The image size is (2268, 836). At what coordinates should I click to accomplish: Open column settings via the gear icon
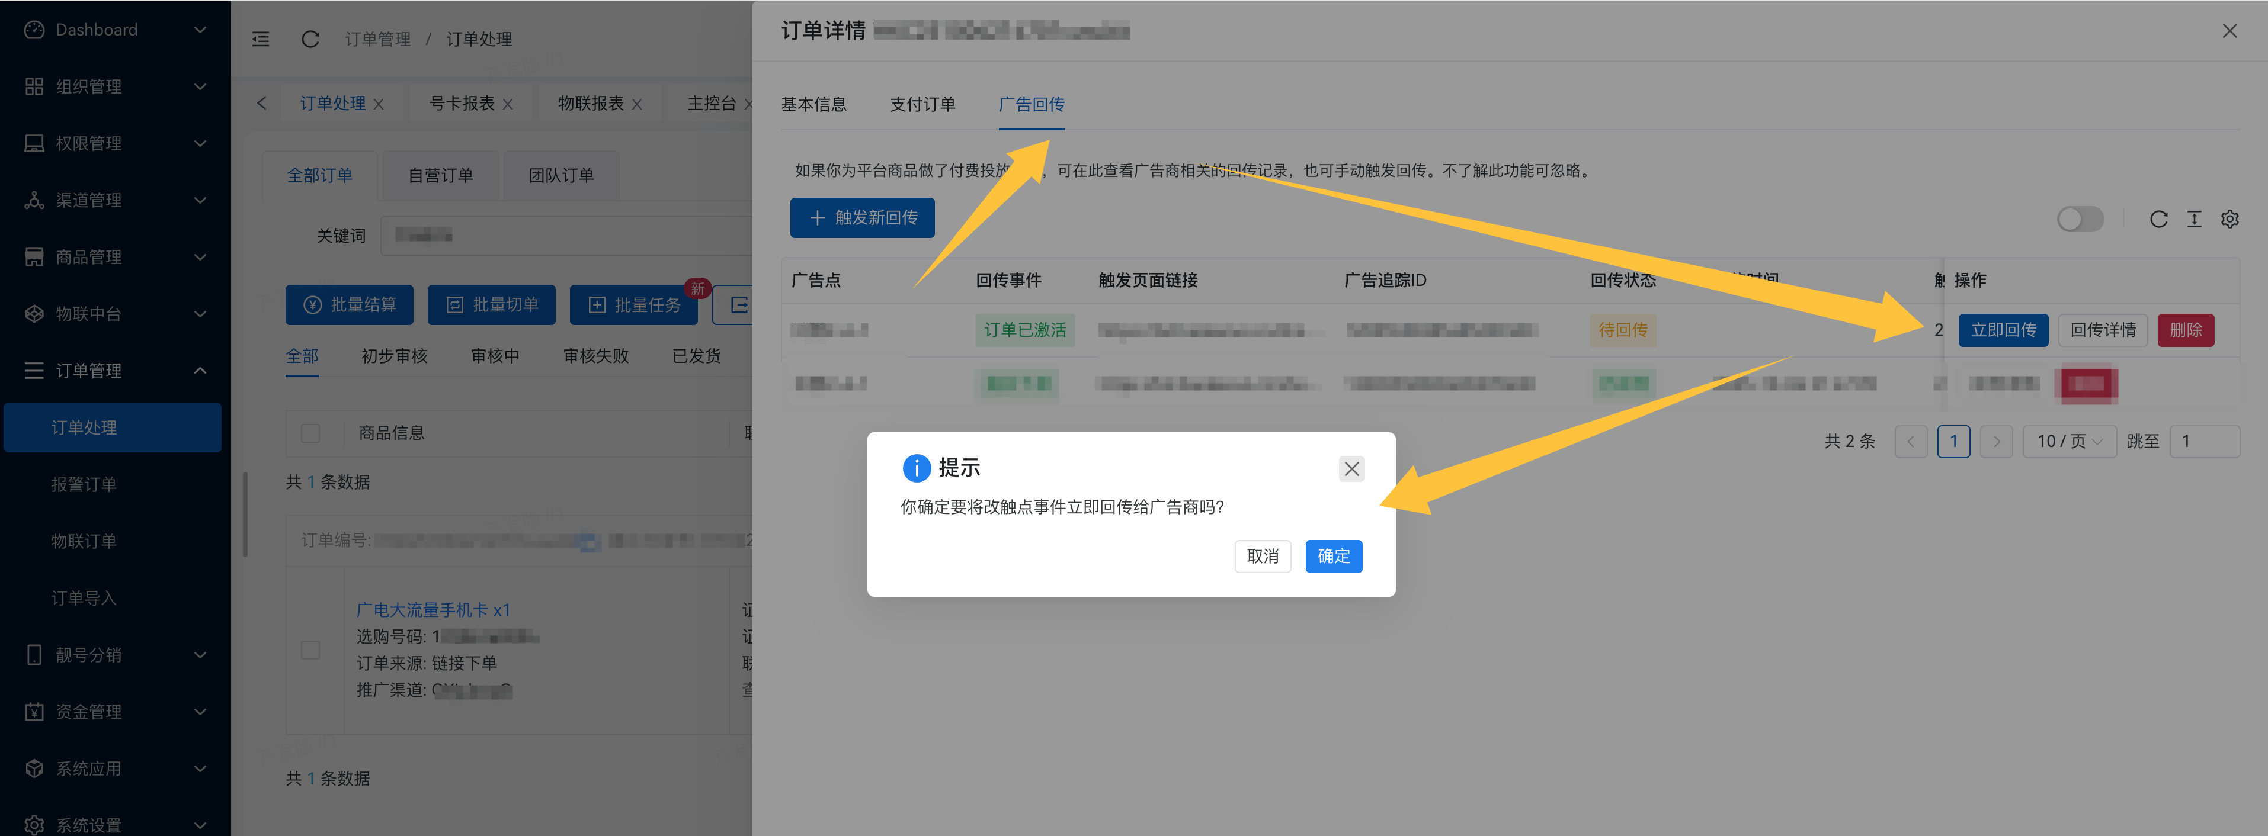tap(2230, 219)
